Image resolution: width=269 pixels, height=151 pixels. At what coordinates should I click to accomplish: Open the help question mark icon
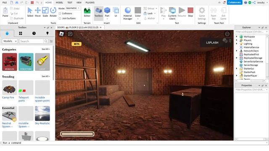[x=245, y=3]
